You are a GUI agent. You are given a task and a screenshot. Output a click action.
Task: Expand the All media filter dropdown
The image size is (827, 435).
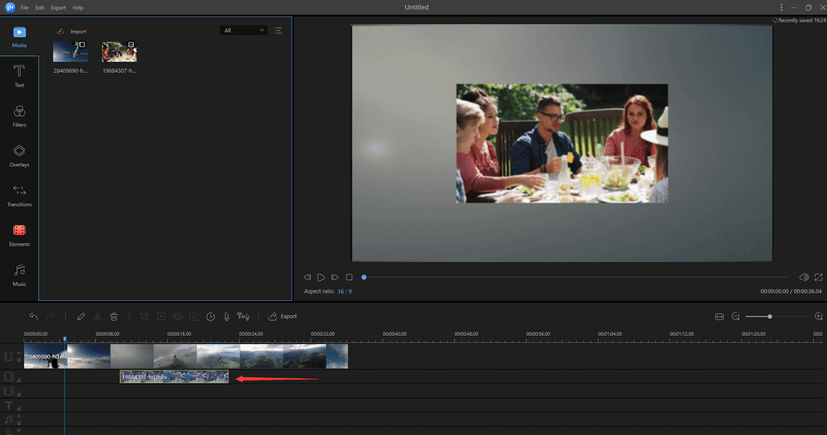click(x=244, y=31)
